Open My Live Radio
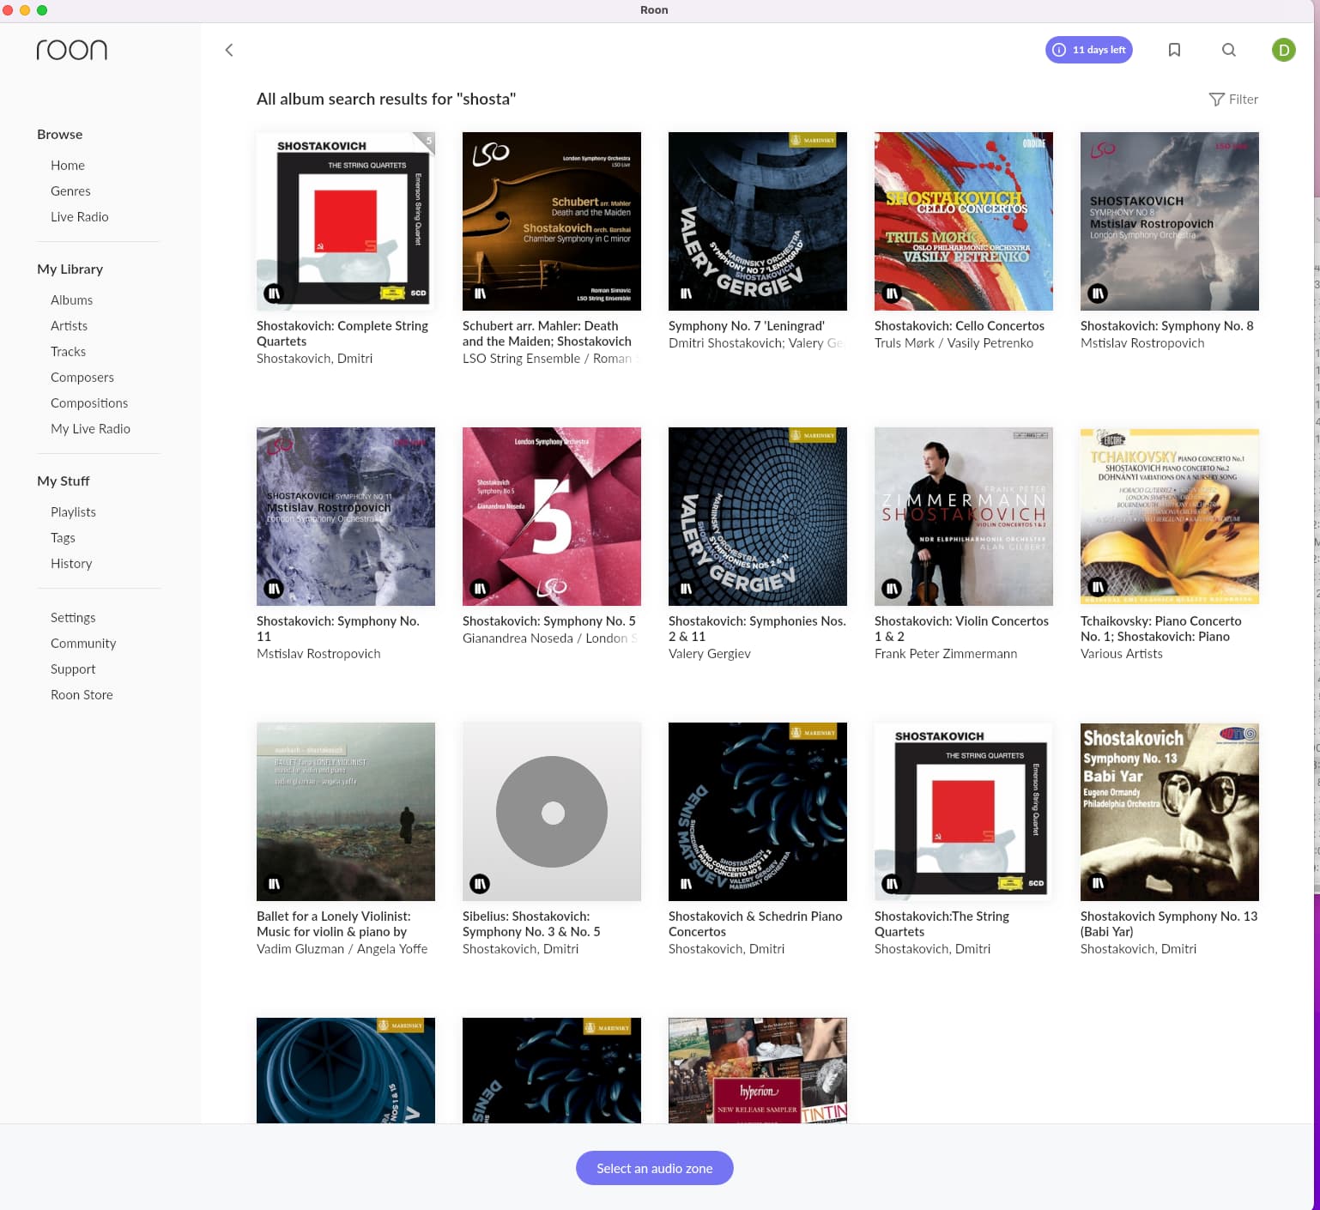Viewport: 1320px width, 1210px height. tap(90, 429)
